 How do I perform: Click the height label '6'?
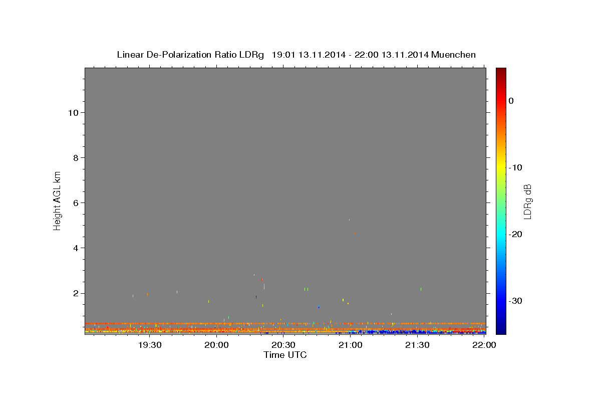[x=75, y=203]
